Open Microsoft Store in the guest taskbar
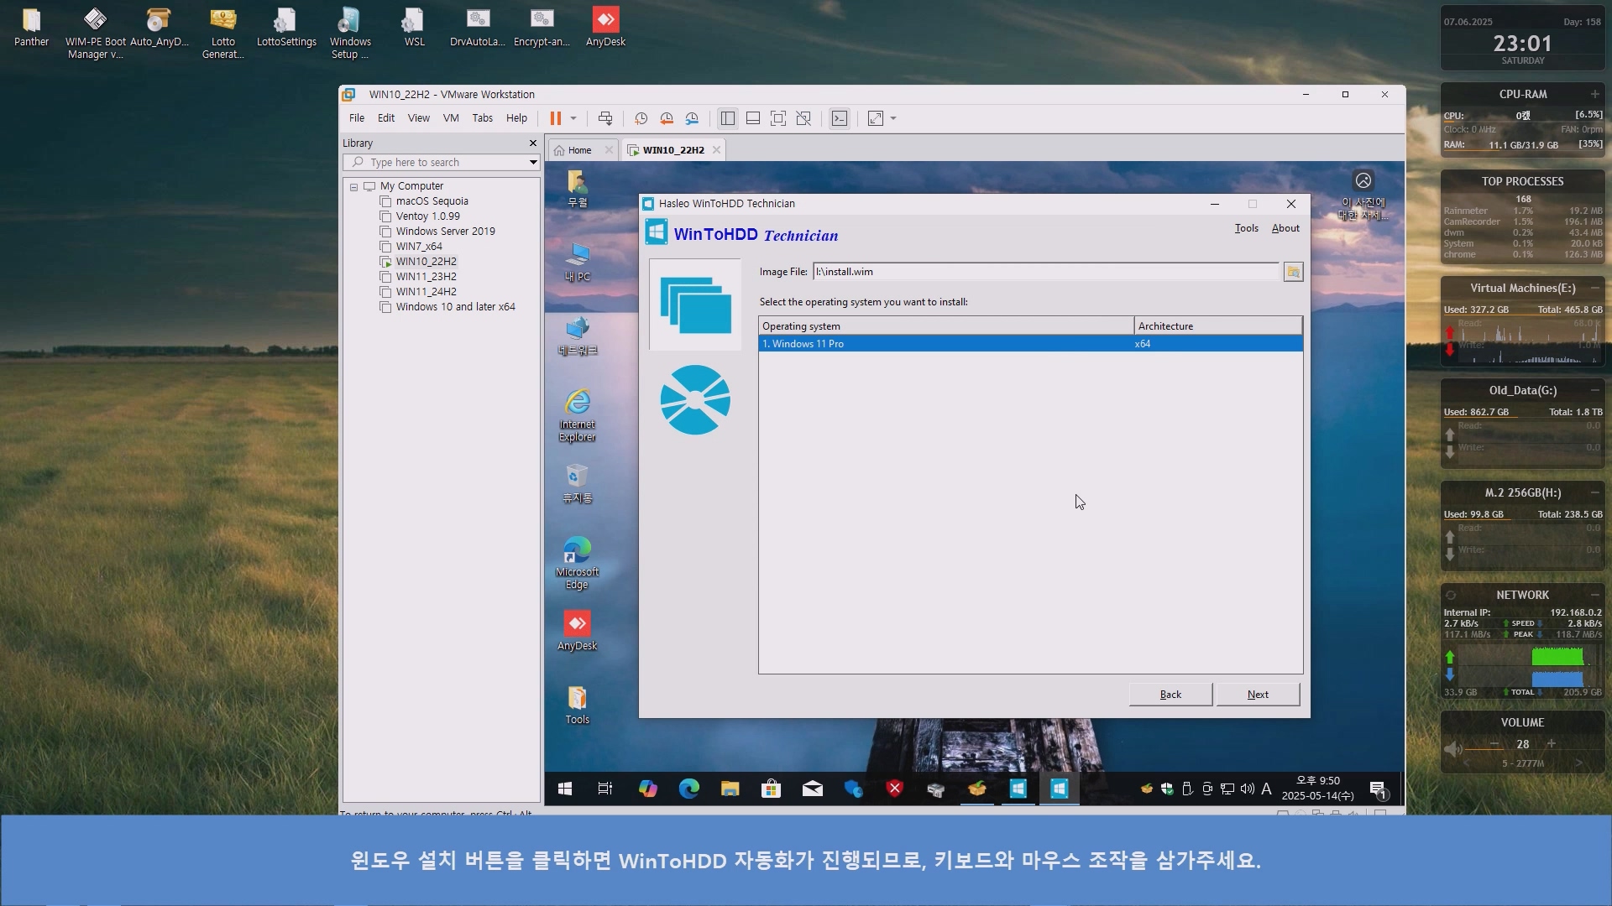Image resolution: width=1612 pixels, height=906 pixels. coord(771,789)
